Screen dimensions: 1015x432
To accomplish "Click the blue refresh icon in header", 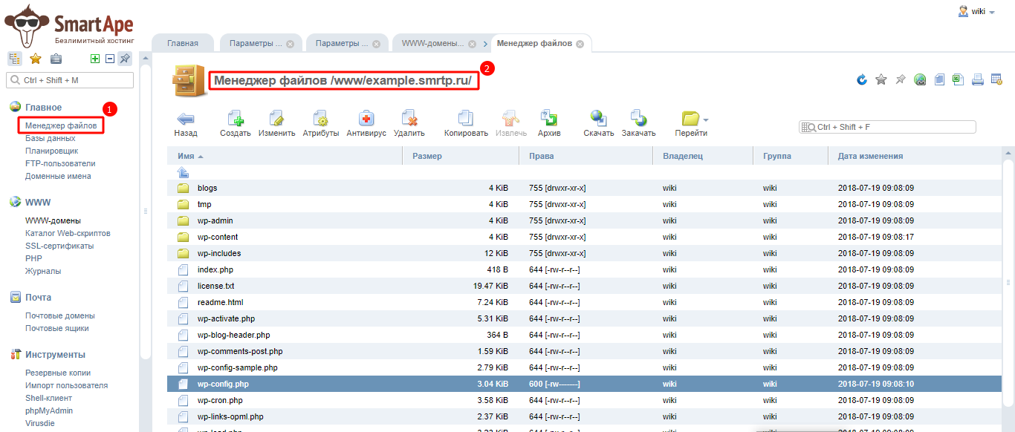I will pos(862,79).
